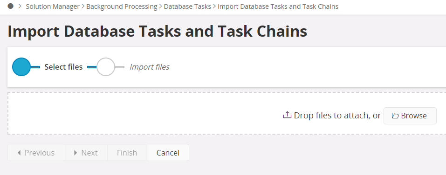
Task: Select the 'Import files' wizard step label
Action: tap(149, 67)
